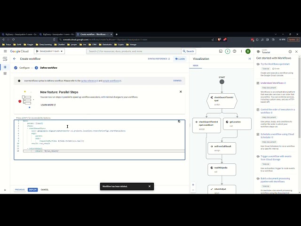The image size is (301, 226).
Task: Click the tutorial panel scrollbar
Action: tap(299, 97)
